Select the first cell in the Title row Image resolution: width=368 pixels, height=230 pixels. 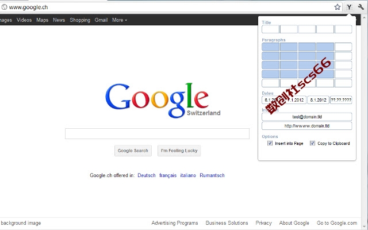[x=270, y=29]
